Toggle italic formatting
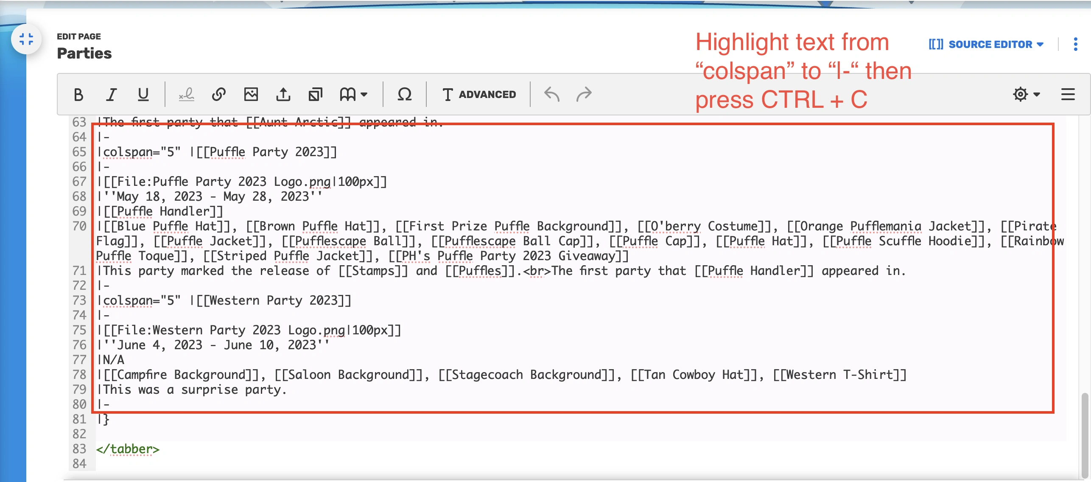The image size is (1091, 482). click(x=111, y=94)
